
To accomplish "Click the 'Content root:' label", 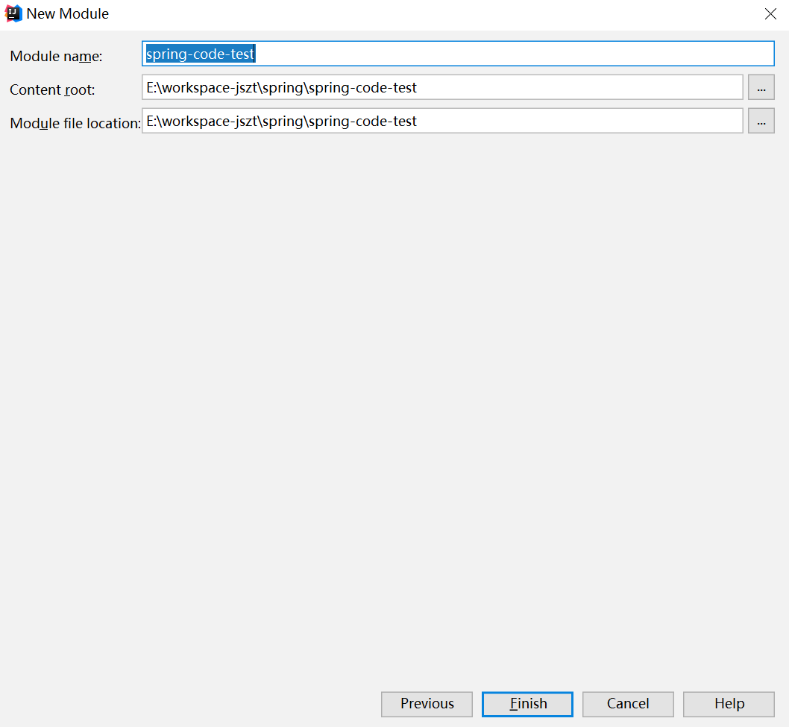I will click(x=52, y=89).
